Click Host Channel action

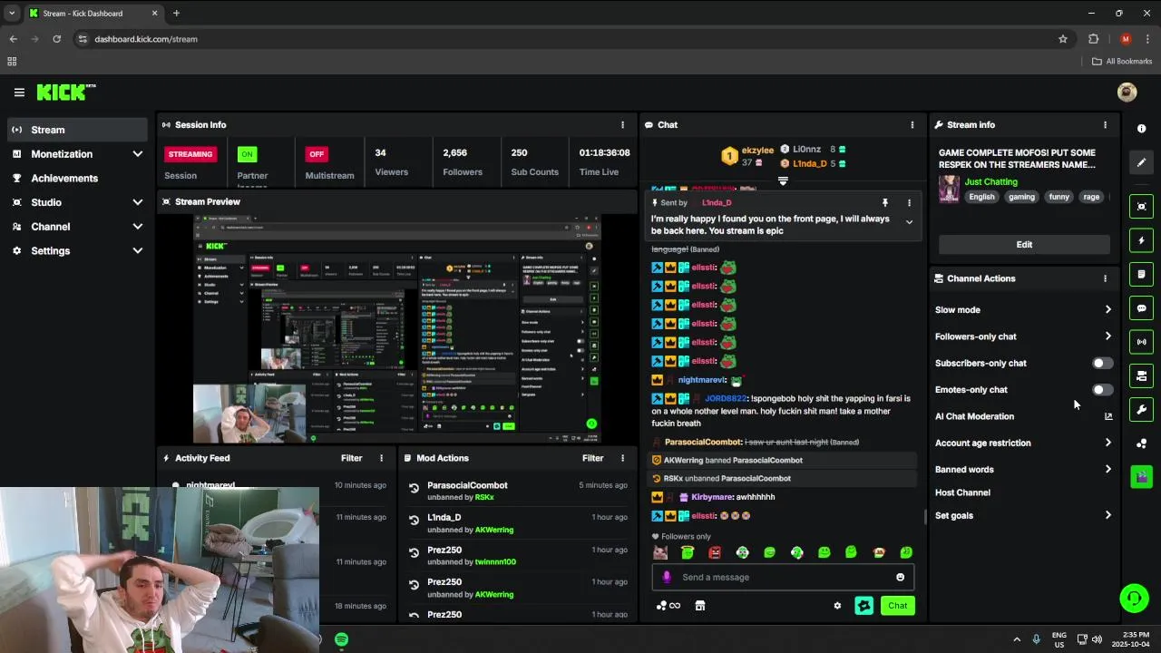[x=962, y=492]
